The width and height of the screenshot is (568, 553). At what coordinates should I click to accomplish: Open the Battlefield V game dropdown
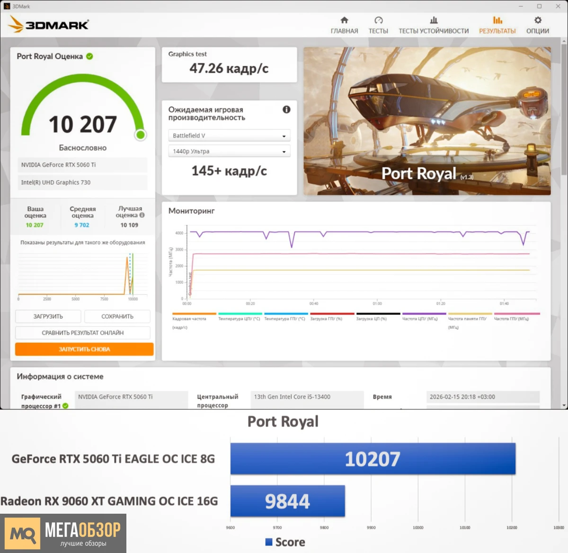pos(229,135)
